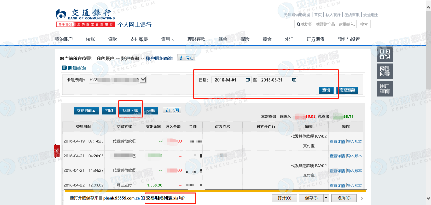The width and height of the screenshot is (431, 205).
Task: Open the 信用卡 menu
Action: tap(168, 39)
